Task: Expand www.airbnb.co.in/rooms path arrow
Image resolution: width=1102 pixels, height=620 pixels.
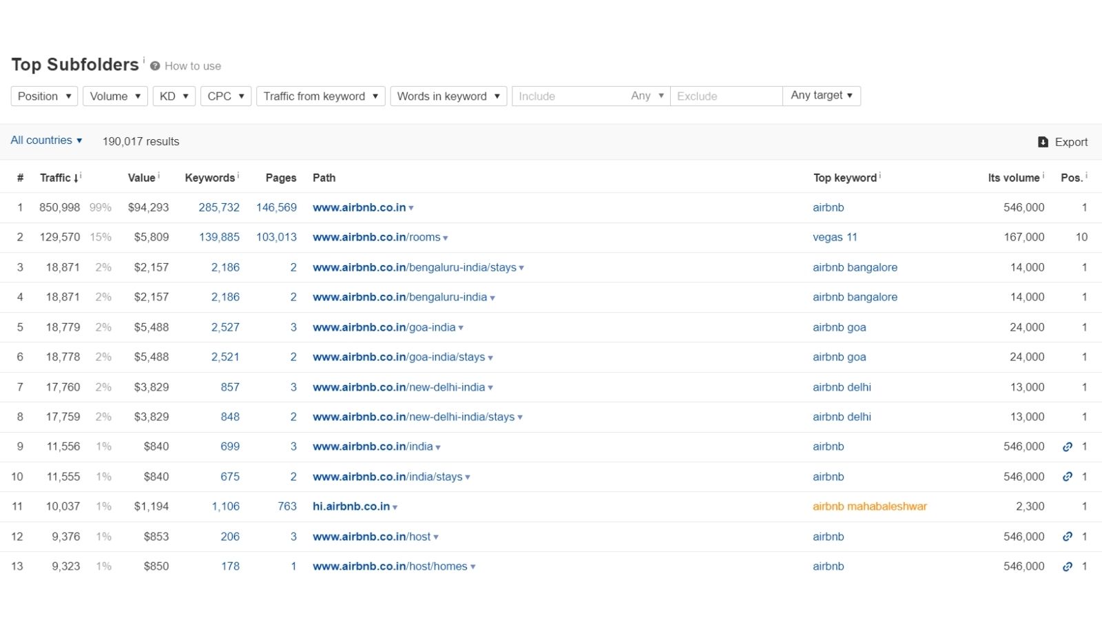Action: [x=446, y=238]
